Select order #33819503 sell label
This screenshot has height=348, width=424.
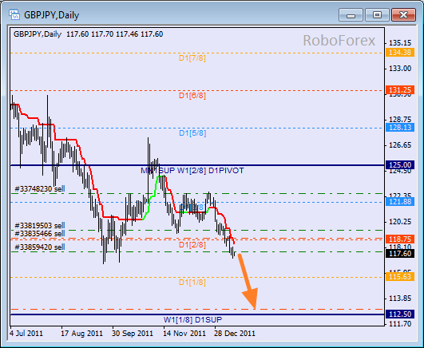tap(40, 226)
